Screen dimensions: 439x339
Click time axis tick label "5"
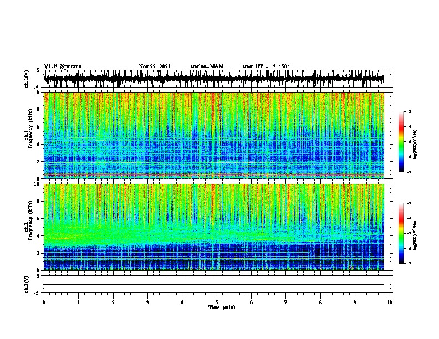(217, 302)
